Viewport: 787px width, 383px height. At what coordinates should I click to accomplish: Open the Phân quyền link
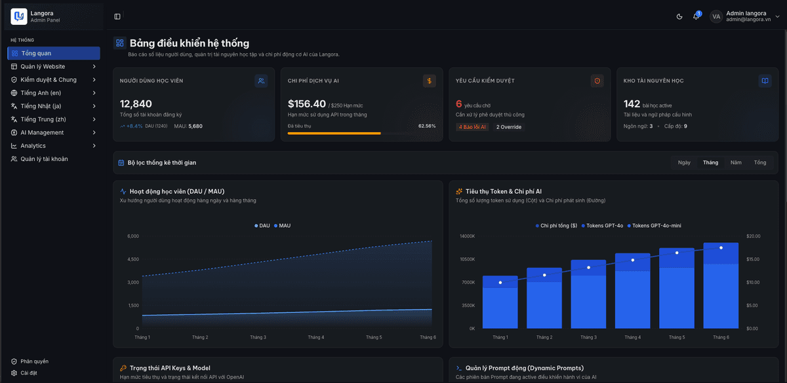coord(34,361)
